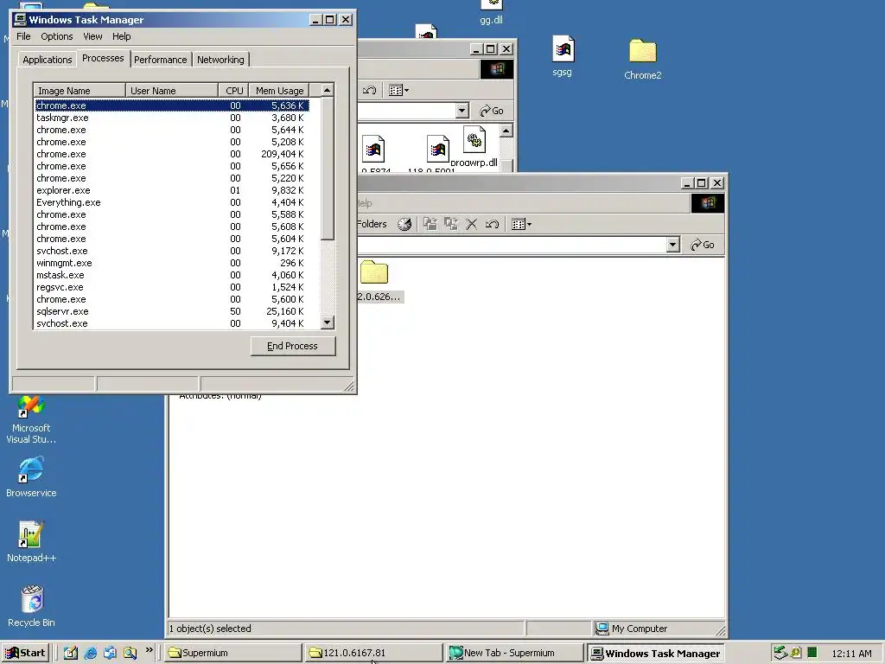Expand address dropdown in Explorer showing proawrp.dll
885x664 pixels.
click(462, 111)
